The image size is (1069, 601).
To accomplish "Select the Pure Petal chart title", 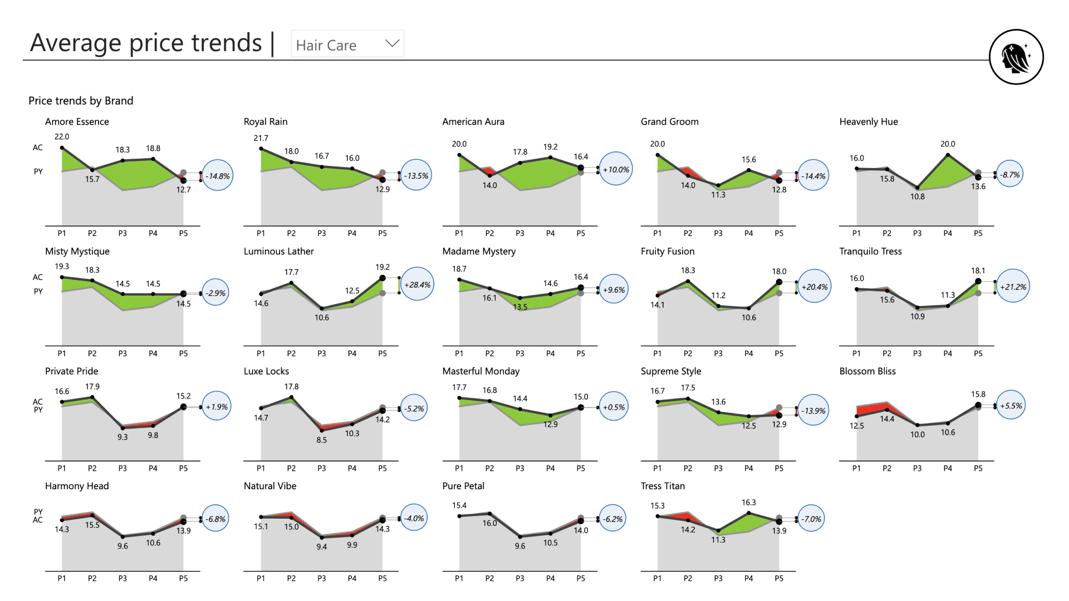I will point(463,485).
